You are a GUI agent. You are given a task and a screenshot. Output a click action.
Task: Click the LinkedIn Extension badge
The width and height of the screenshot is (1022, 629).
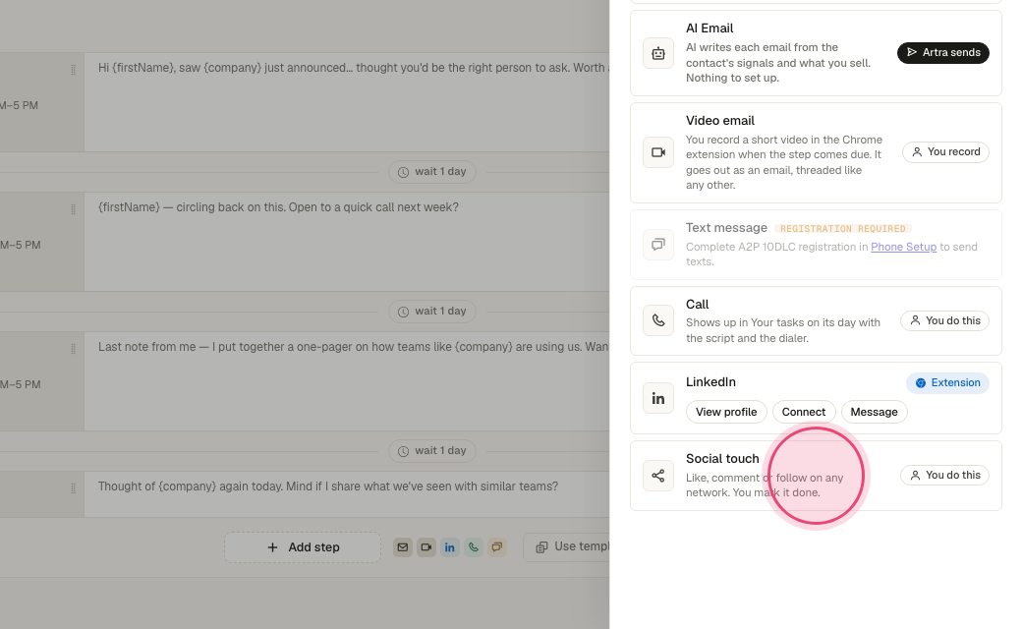tap(947, 382)
